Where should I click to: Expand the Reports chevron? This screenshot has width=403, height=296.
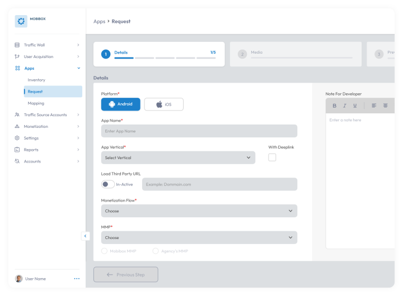78,150
